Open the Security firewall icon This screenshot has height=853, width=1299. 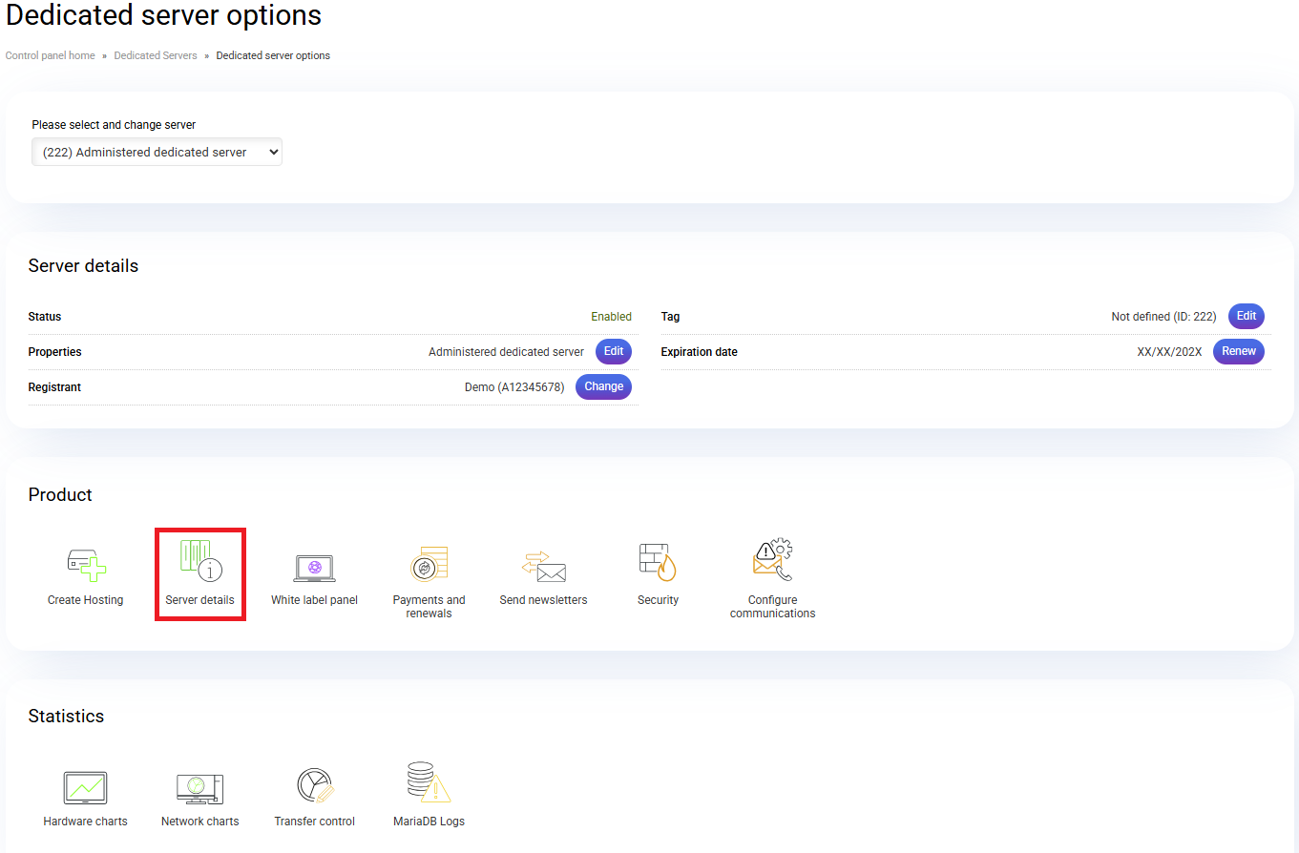[x=658, y=563]
